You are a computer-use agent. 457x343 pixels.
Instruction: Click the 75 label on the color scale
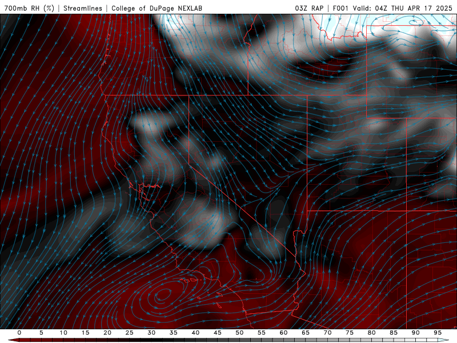click(350, 333)
